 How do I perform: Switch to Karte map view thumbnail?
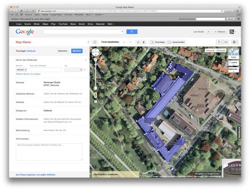(x=234, y=54)
